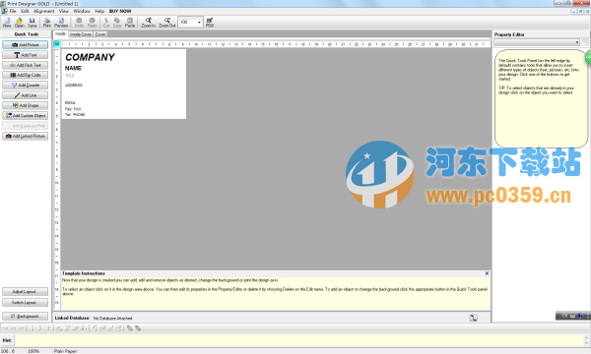
Task: Click the Add Custom Object quick tool
Action: [26, 116]
